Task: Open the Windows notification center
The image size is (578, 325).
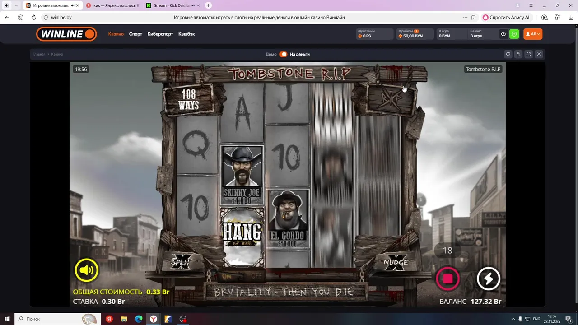Action: 569,319
